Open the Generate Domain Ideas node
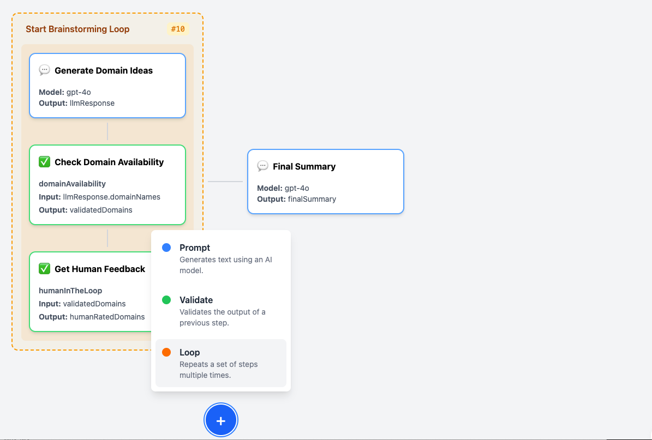The width and height of the screenshot is (652, 440). [107, 85]
